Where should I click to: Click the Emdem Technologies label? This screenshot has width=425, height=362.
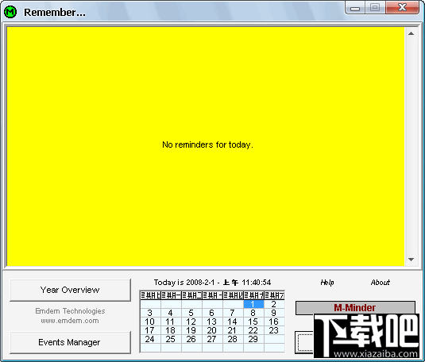(70, 310)
